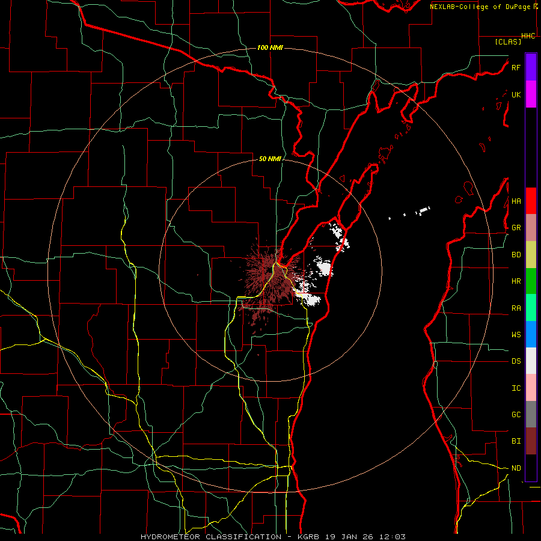Click the '12:03' timestamp text
Screen dimensions: 541x541
393,537
